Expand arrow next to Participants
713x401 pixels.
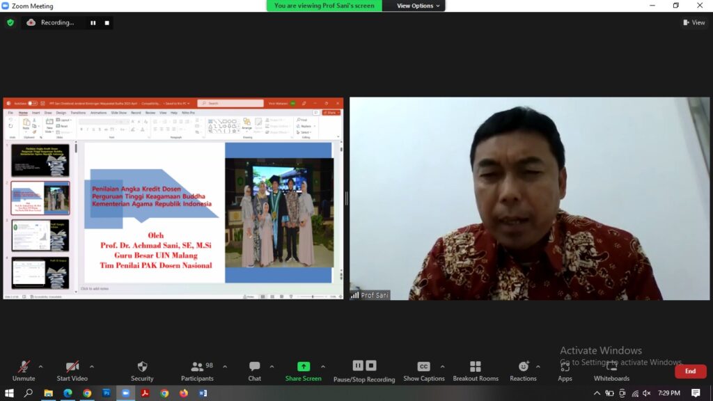coord(221,366)
